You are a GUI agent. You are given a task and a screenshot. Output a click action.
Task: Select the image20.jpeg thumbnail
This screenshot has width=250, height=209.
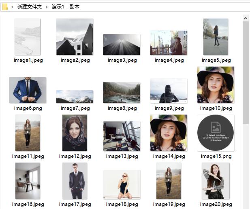[215, 181]
